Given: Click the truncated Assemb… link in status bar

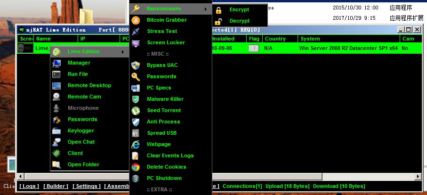Looking at the screenshot, I should (x=117, y=186).
